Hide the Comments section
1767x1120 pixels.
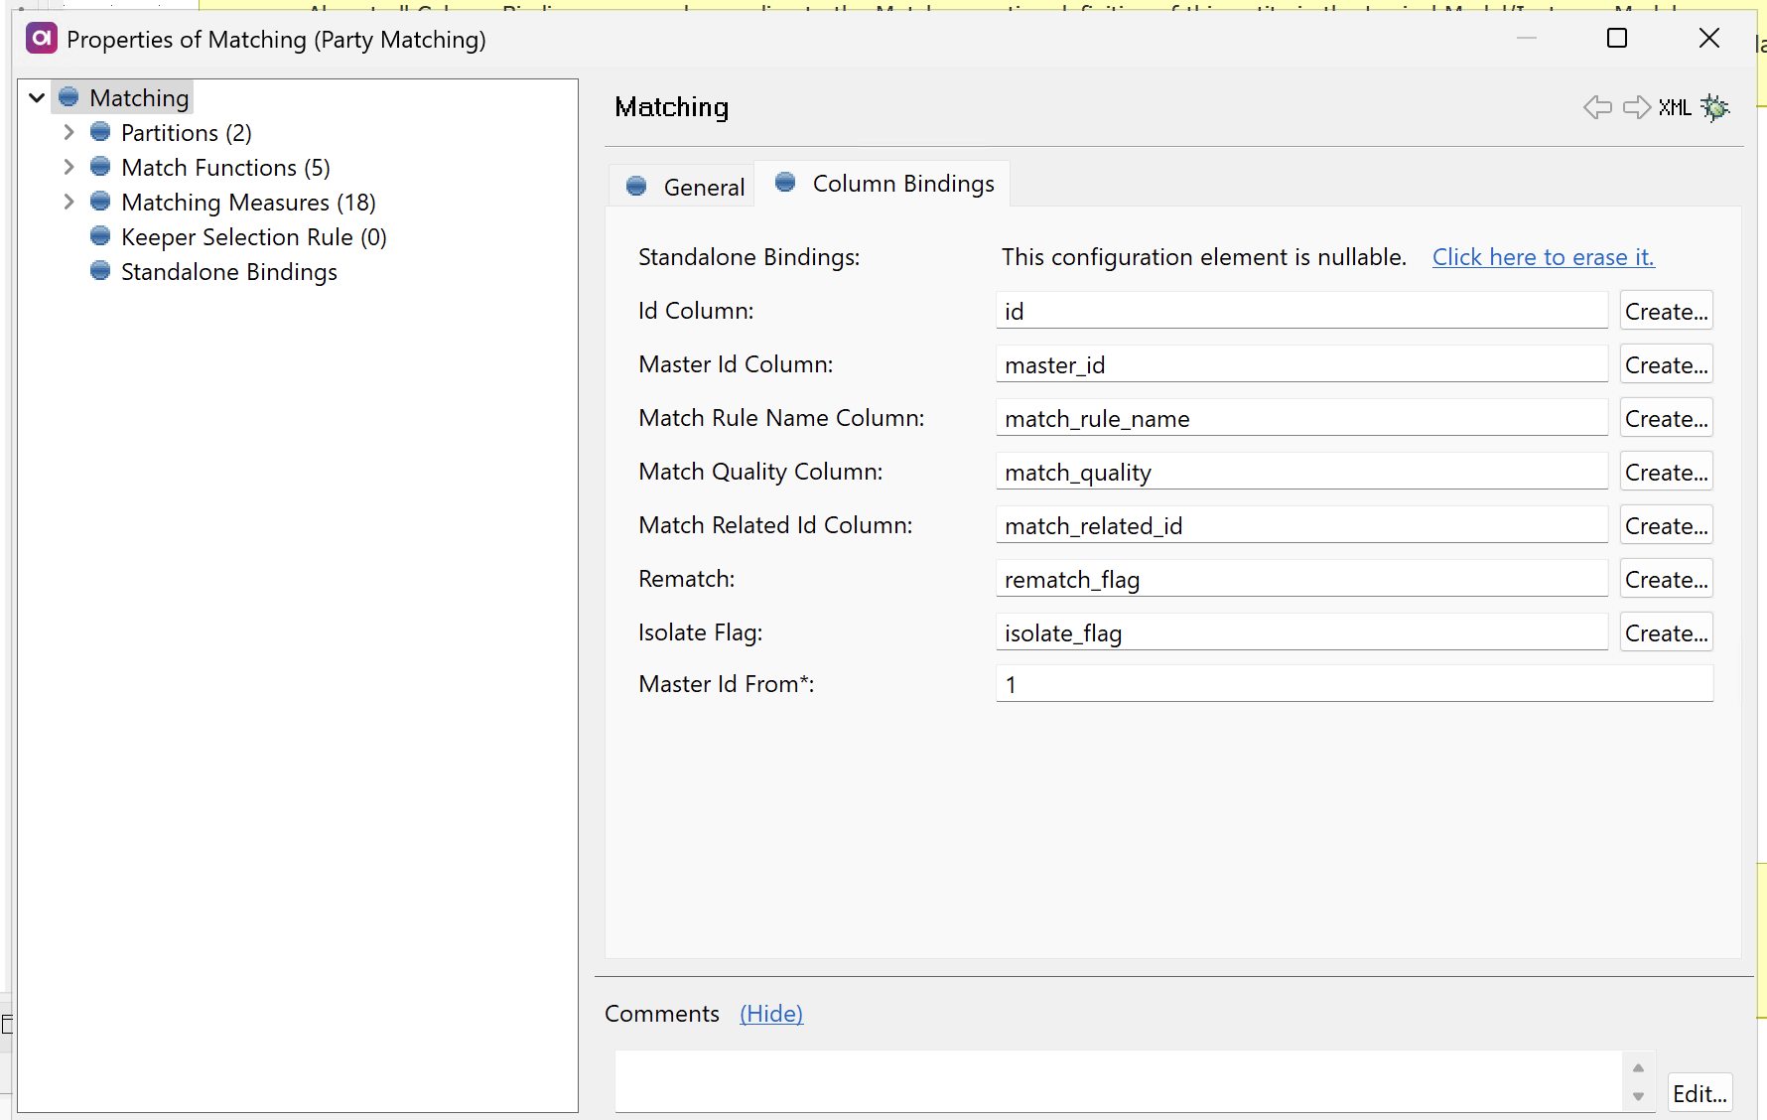(771, 1013)
